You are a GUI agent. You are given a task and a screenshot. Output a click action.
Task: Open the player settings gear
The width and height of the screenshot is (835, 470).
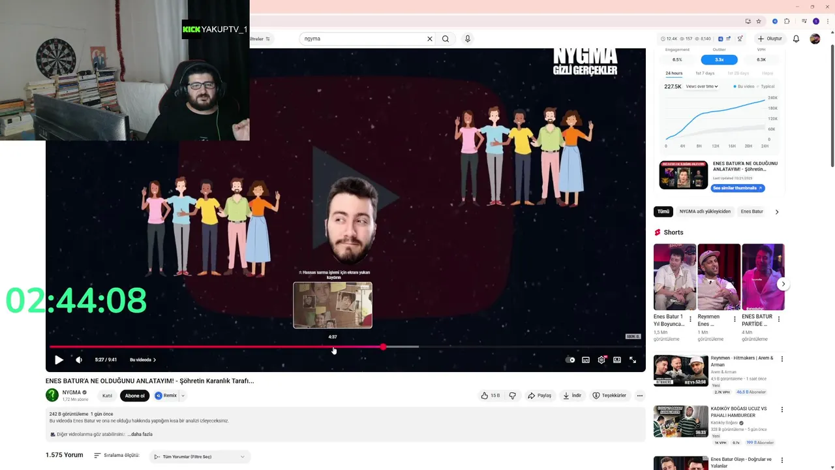[601, 360]
